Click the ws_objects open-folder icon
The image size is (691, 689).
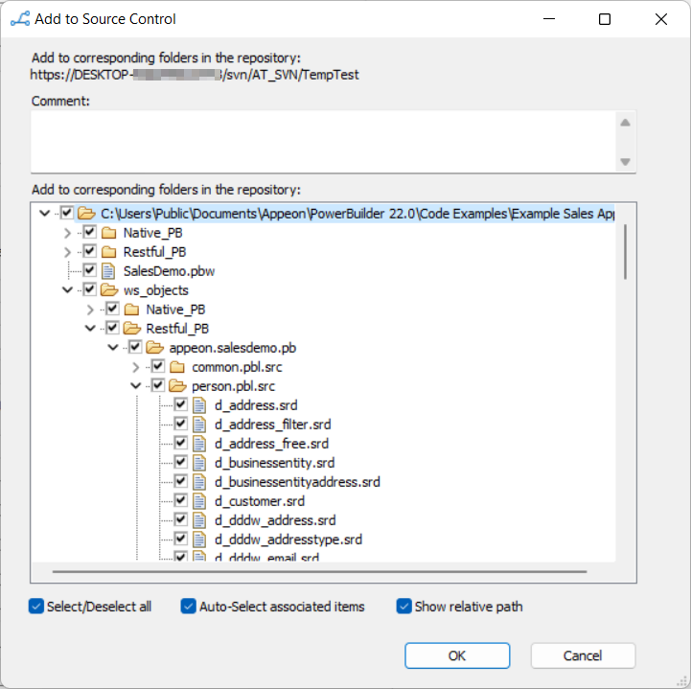(x=109, y=290)
